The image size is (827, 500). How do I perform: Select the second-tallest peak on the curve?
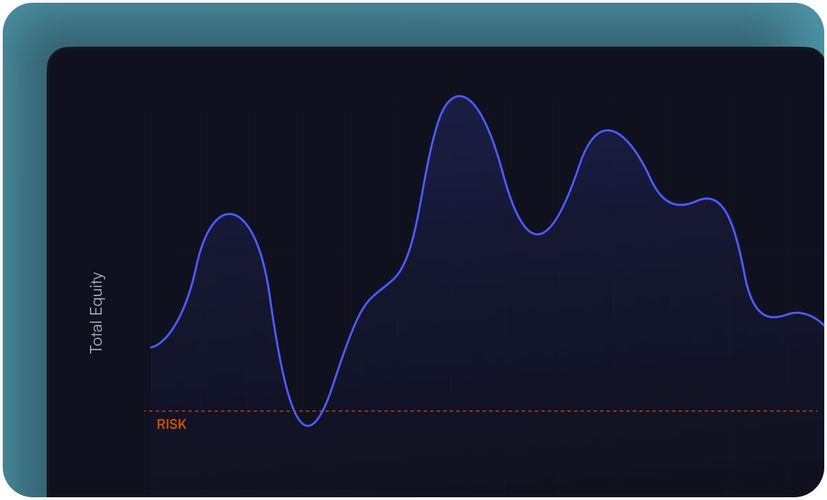(x=607, y=130)
